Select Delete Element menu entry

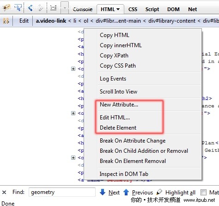click(118, 128)
